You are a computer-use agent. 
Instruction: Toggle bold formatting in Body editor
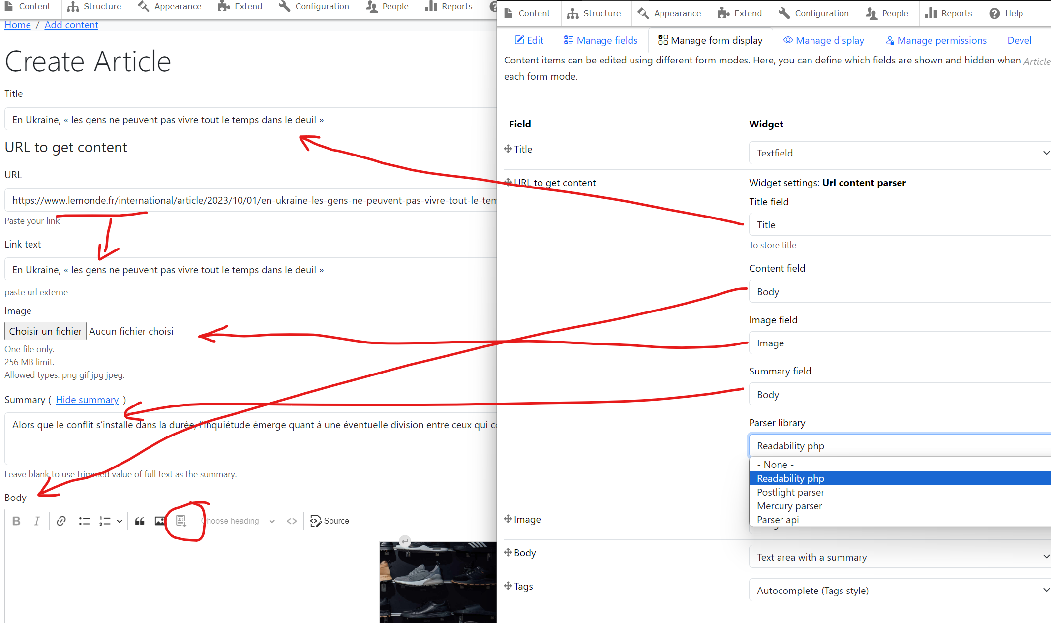[x=16, y=521]
